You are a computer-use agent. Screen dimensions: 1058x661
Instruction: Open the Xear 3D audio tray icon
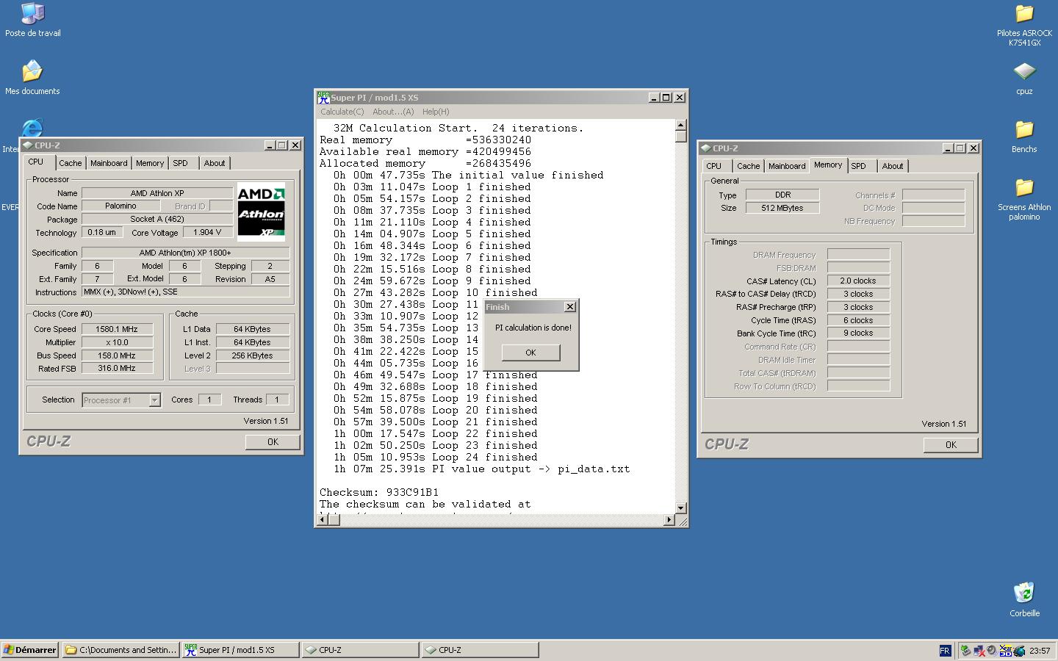[x=1005, y=650]
